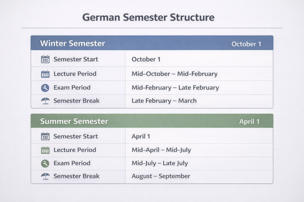The width and height of the screenshot is (304, 202).
Task: Click the Summer Exam Period label
Action: [72, 163]
